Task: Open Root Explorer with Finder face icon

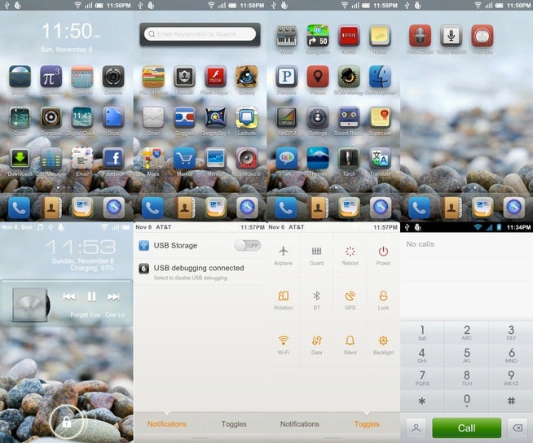Action: 380,77
